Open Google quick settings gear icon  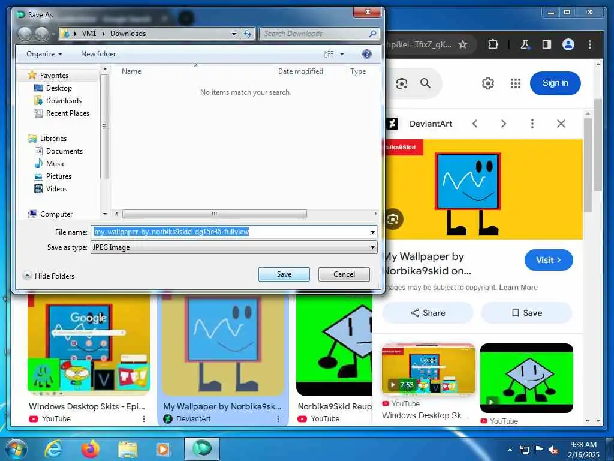(488, 83)
